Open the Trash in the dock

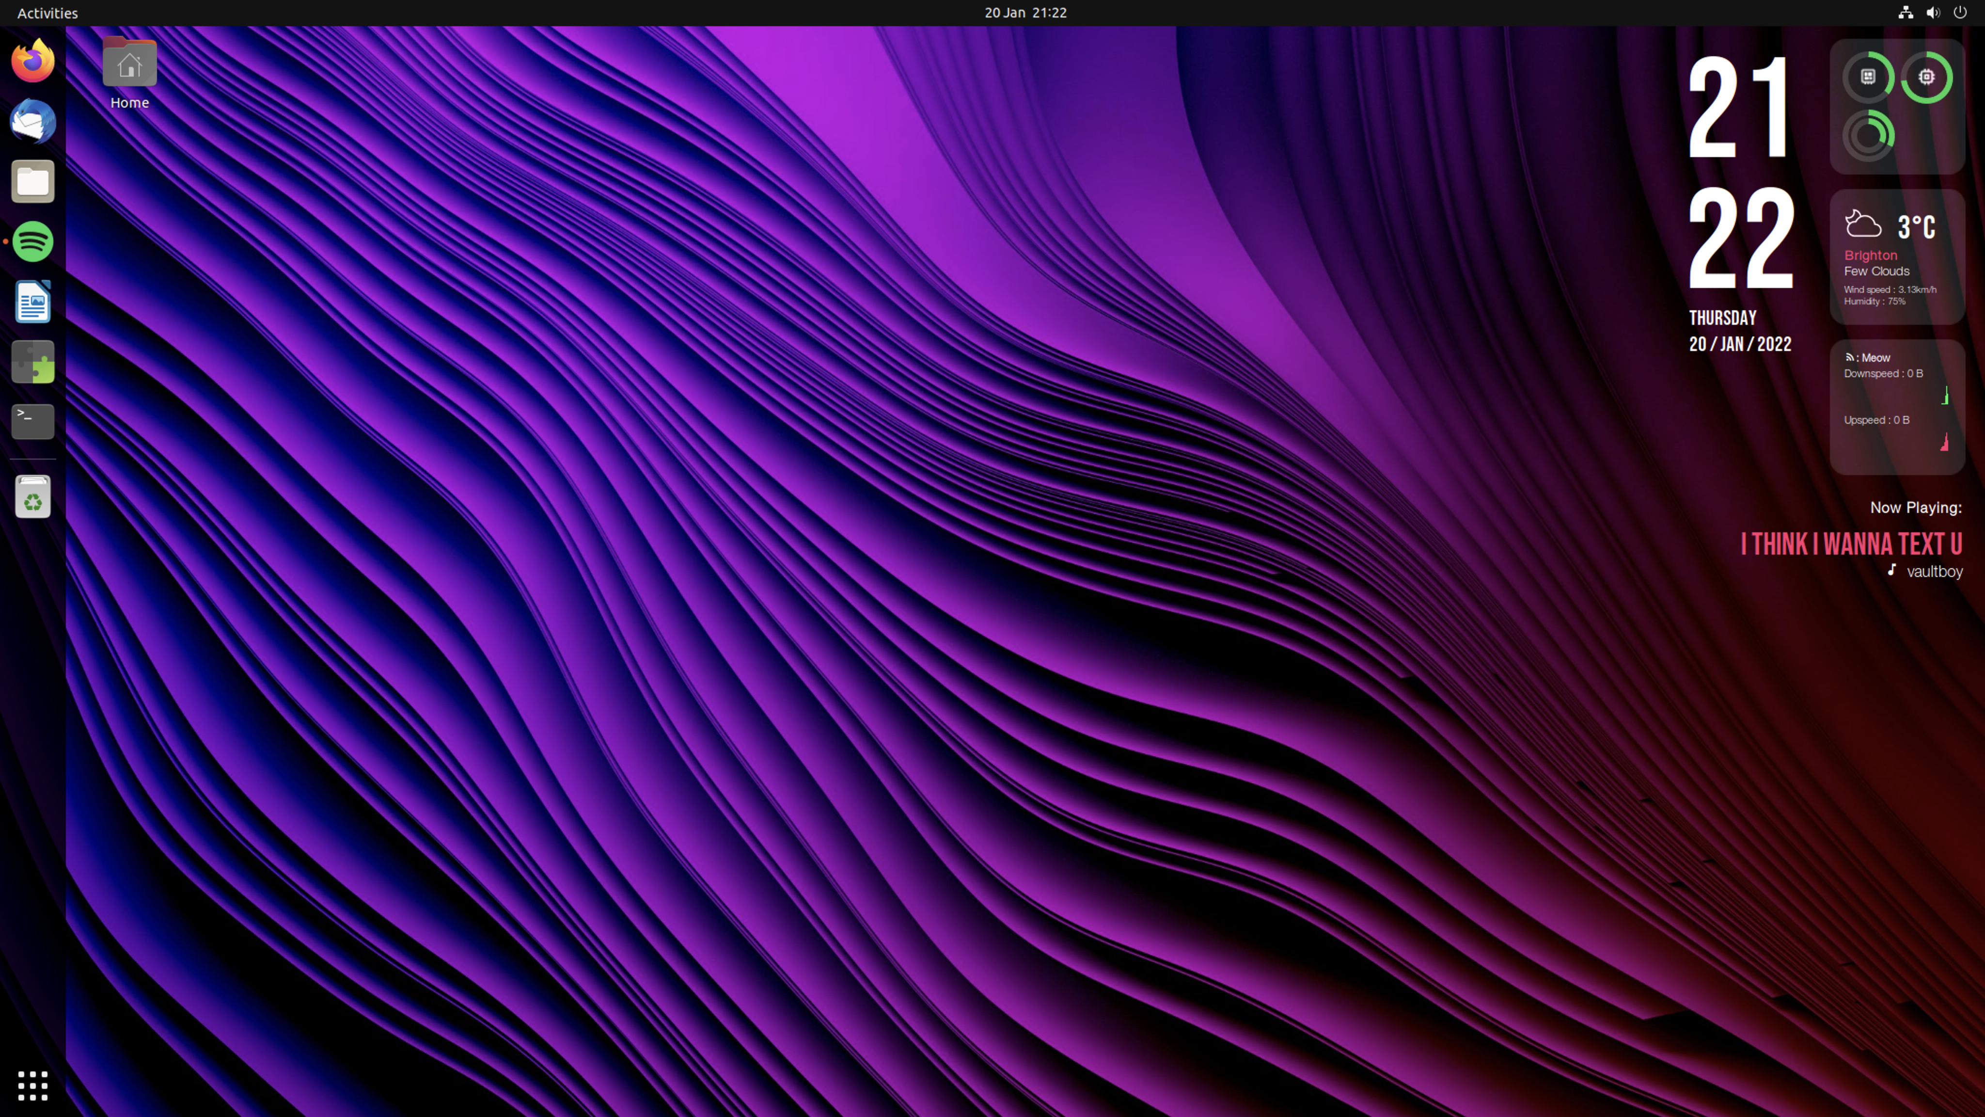(x=33, y=497)
